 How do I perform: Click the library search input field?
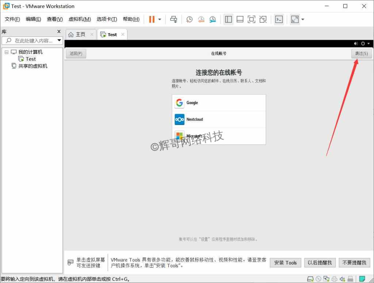[32, 41]
